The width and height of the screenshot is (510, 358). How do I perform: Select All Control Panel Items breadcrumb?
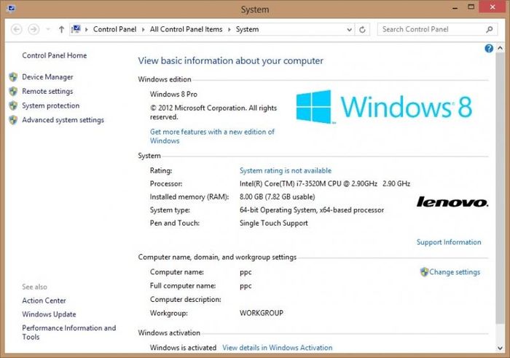(x=186, y=29)
